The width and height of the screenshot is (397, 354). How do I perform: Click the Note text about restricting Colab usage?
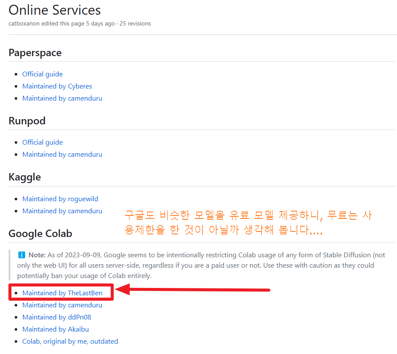[x=201, y=265]
